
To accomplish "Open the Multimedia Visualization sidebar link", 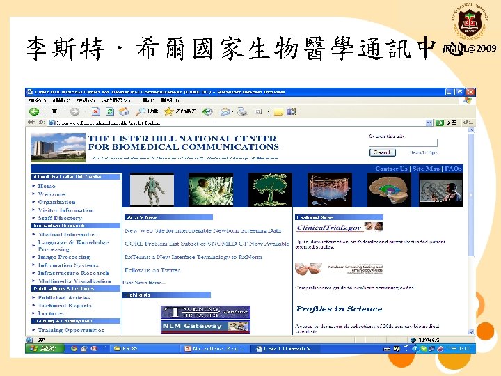I will tap(74, 281).
